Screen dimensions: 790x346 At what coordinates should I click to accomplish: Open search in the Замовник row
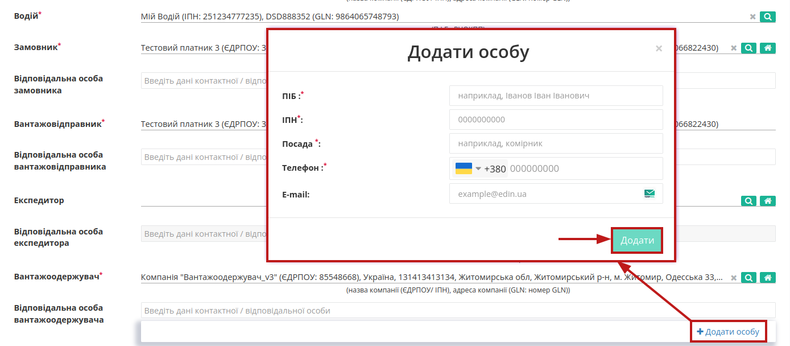[x=749, y=48]
